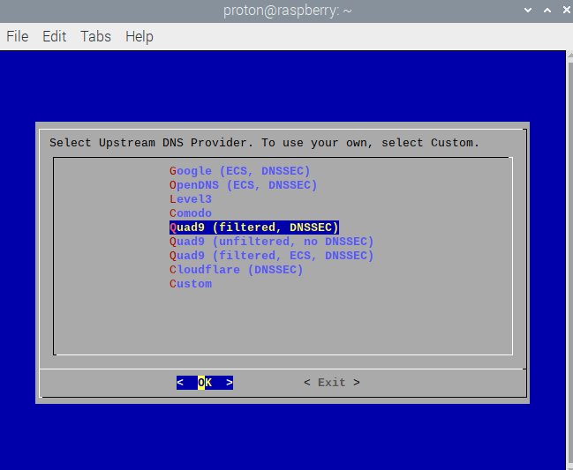The width and height of the screenshot is (573, 470).
Task: Choose Comodo DNS provider
Action: [x=191, y=213]
